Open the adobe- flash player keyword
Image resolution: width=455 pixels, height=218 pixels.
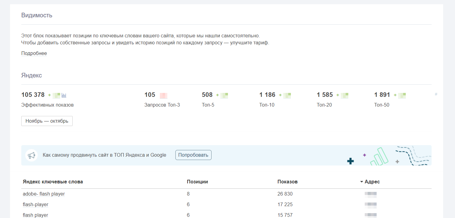(x=44, y=194)
